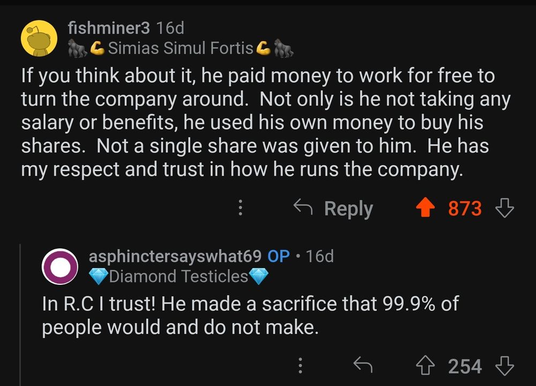536x386 pixels.
Task: Click the blue OP badge
Action: pyautogui.click(x=279, y=256)
